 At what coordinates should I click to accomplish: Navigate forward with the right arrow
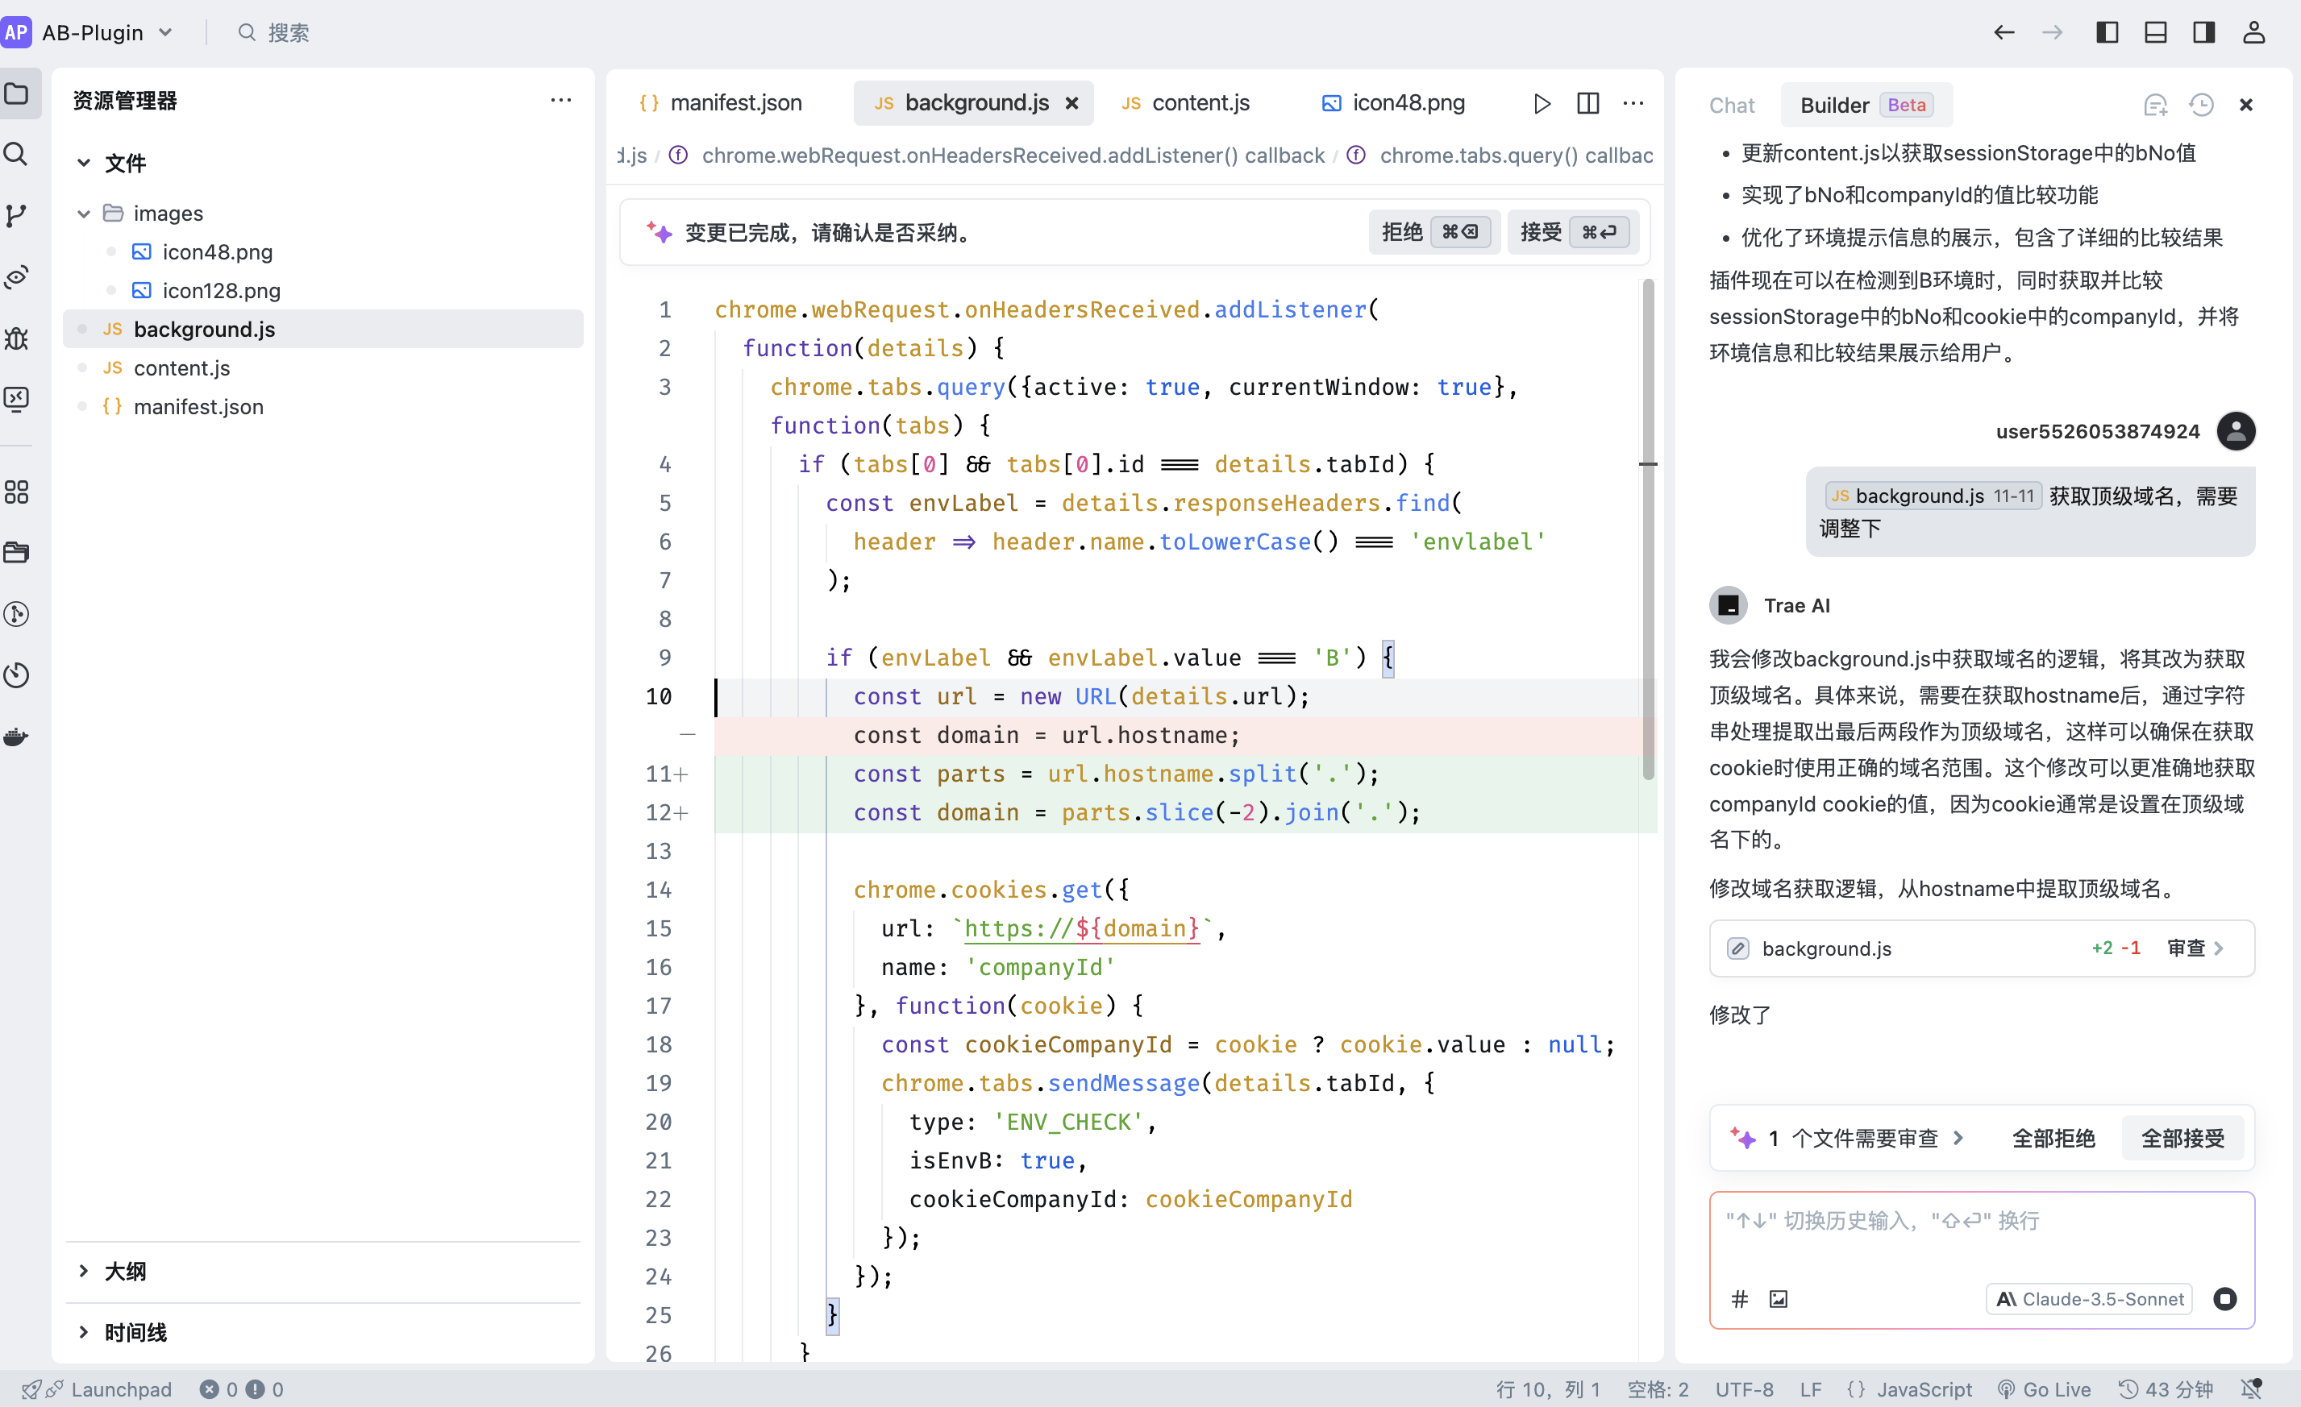(2052, 33)
